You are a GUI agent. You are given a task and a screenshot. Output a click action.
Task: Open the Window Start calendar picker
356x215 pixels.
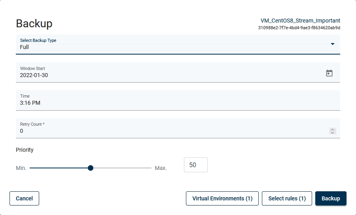point(329,73)
